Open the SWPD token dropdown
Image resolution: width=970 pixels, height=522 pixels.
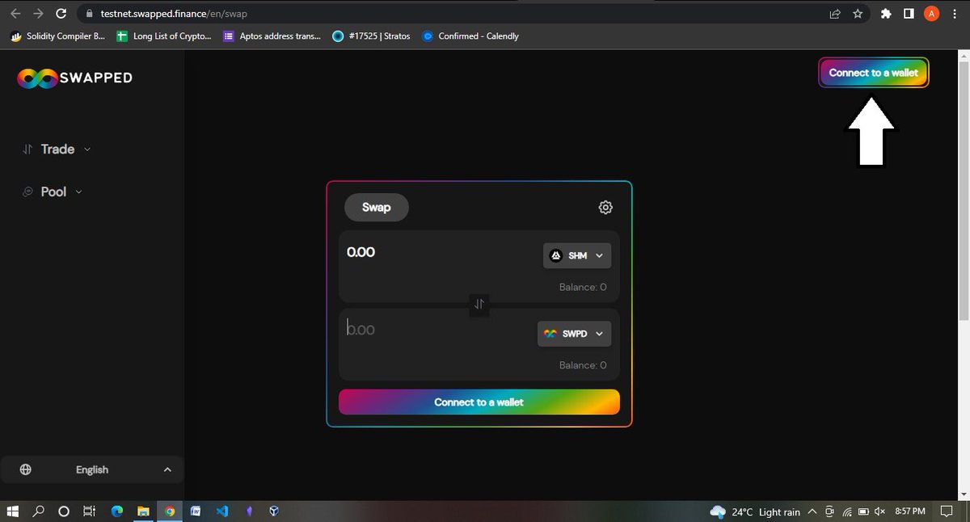[574, 334]
